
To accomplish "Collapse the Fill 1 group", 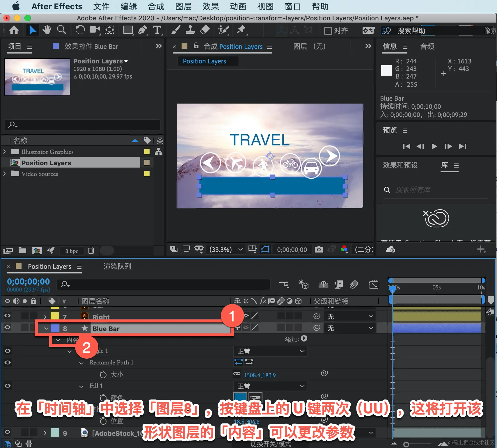I will click(x=81, y=386).
